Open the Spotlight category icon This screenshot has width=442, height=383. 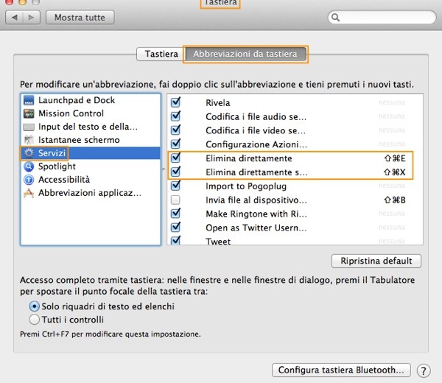pyautogui.click(x=29, y=166)
